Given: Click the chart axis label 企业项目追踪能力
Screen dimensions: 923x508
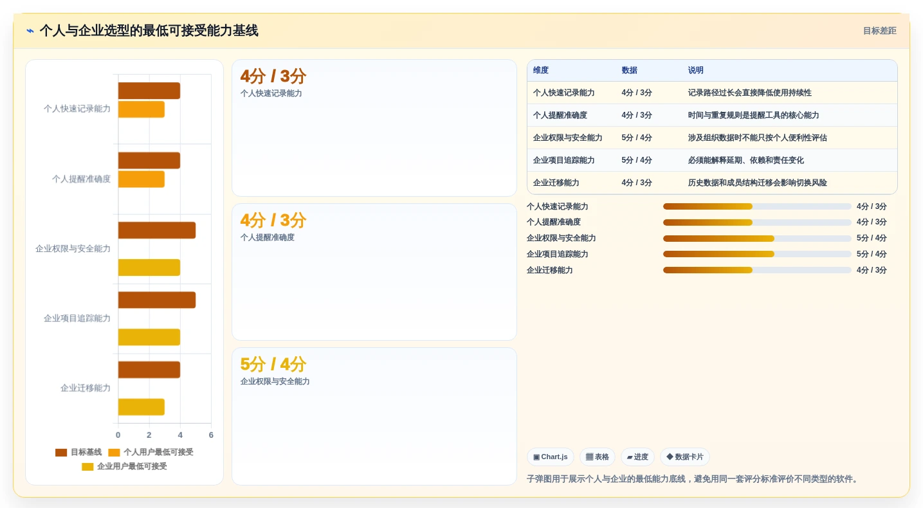Looking at the screenshot, I should [x=77, y=318].
